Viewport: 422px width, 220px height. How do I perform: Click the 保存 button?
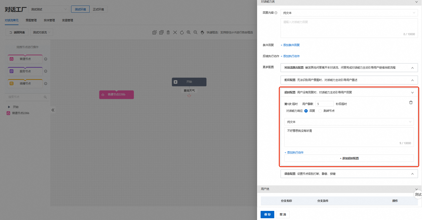[267, 214]
